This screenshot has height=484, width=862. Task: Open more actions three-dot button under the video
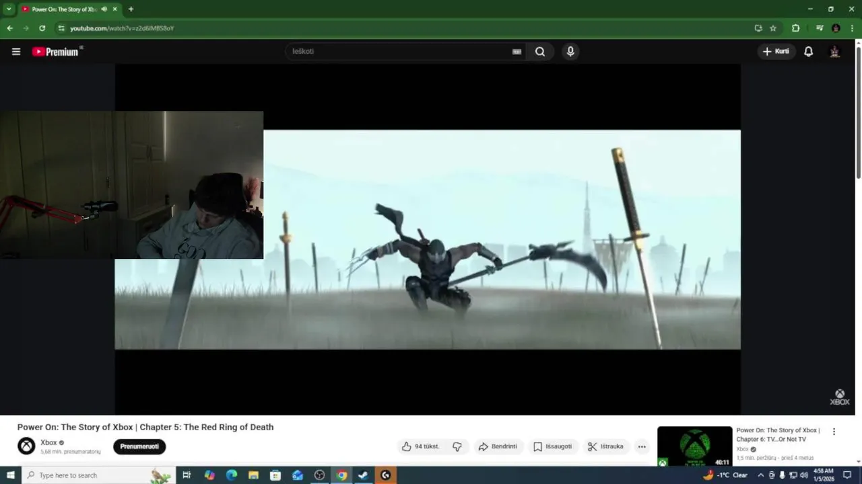tap(642, 446)
